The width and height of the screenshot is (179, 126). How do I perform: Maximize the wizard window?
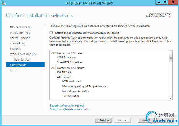pyautogui.click(x=165, y=2)
